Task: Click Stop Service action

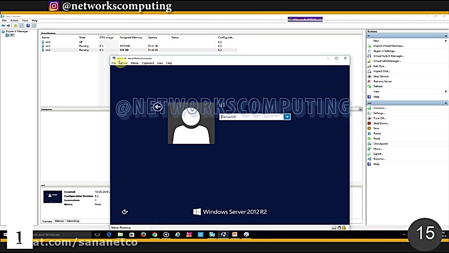Action: point(381,76)
